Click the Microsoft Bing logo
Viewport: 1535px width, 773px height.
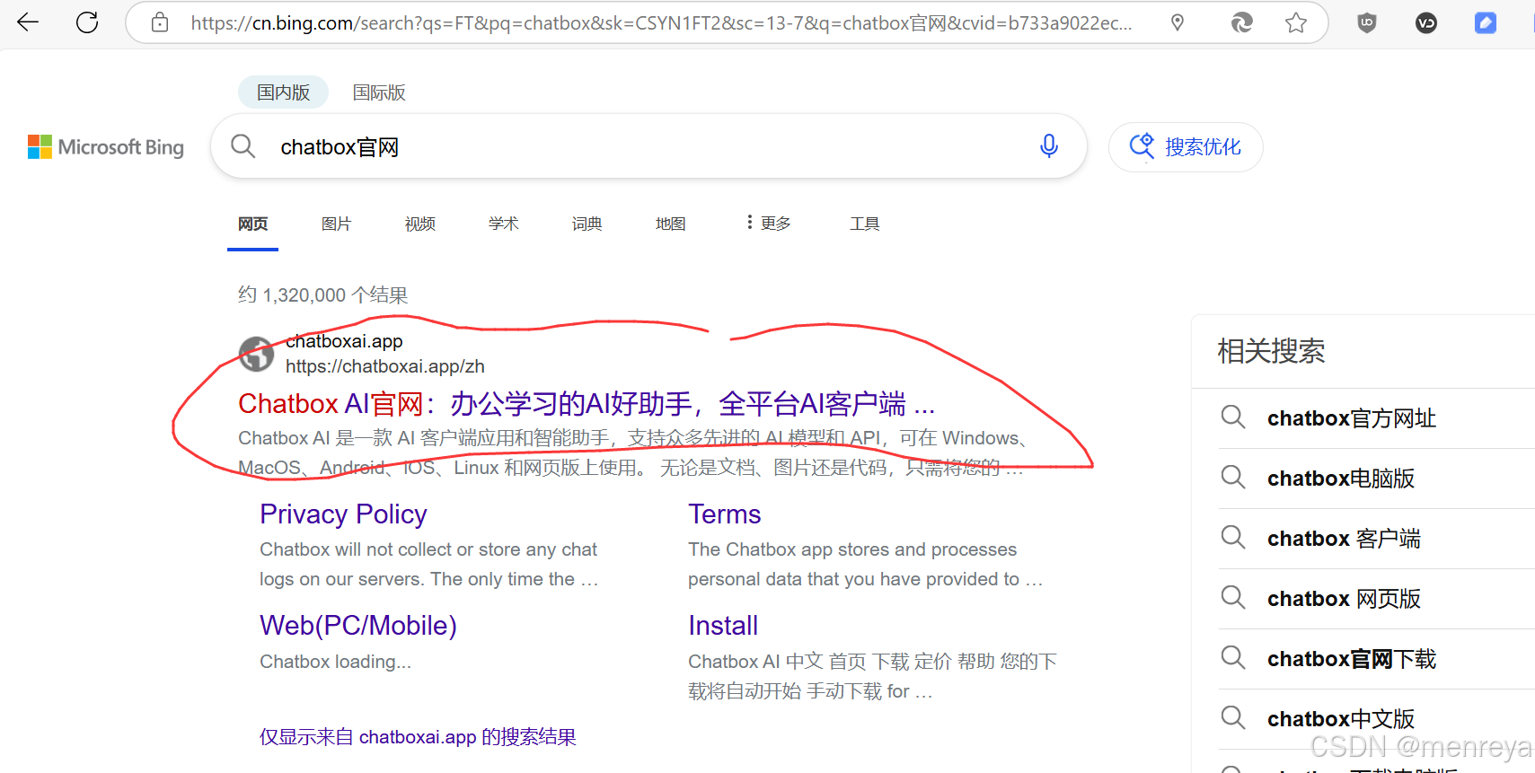pos(106,147)
